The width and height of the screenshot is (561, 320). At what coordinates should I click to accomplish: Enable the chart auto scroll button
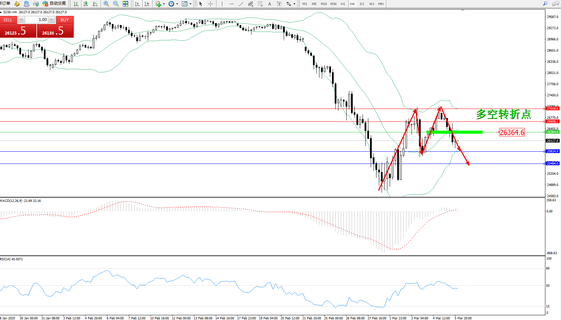137,4
